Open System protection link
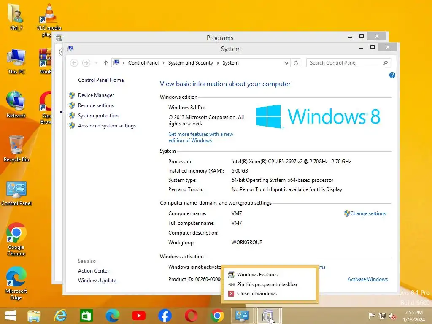The width and height of the screenshot is (432, 324). tap(98, 116)
